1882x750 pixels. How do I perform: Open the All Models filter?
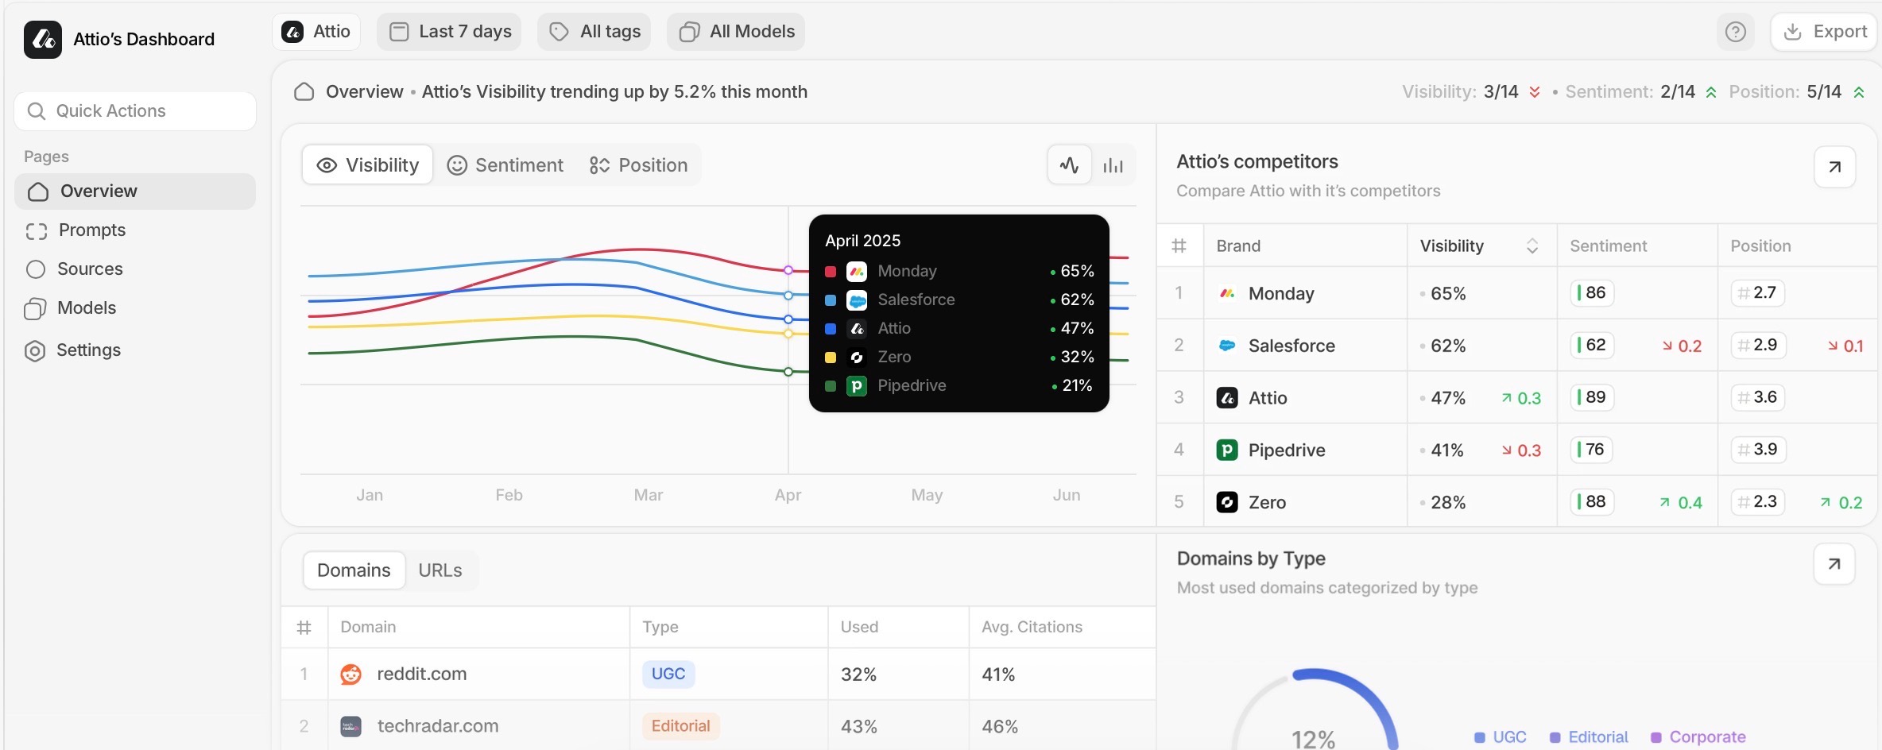click(x=736, y=32)
